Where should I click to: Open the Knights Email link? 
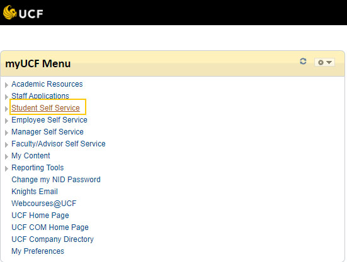point(35,192)
